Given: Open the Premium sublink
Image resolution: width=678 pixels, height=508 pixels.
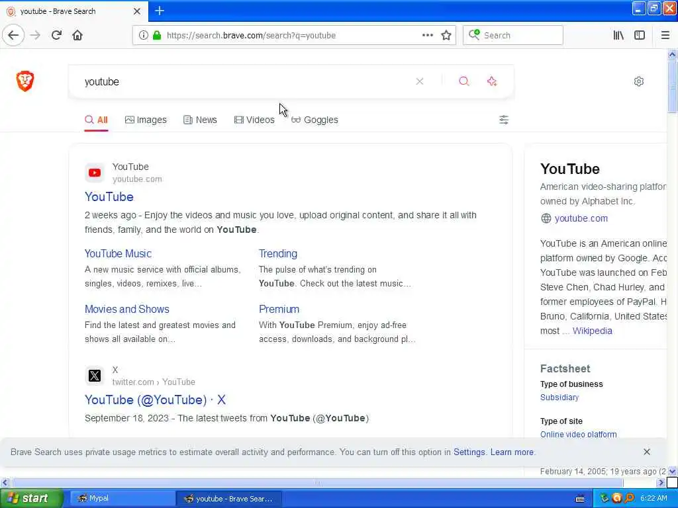Looking at the screenshot, I should (x=279, y=310).
